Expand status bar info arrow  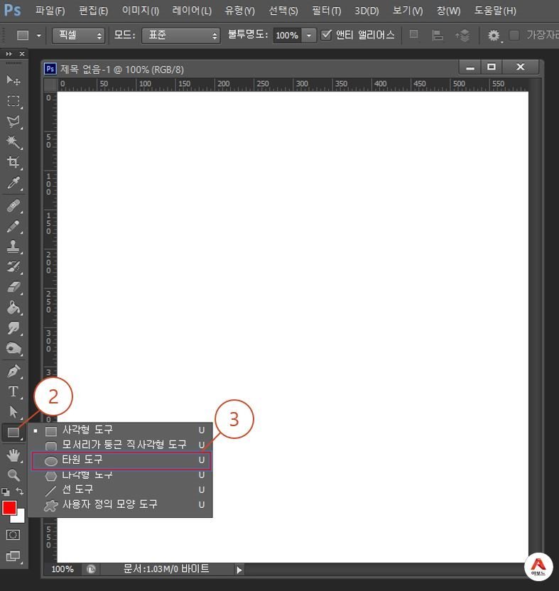click(x=239, y=570)
